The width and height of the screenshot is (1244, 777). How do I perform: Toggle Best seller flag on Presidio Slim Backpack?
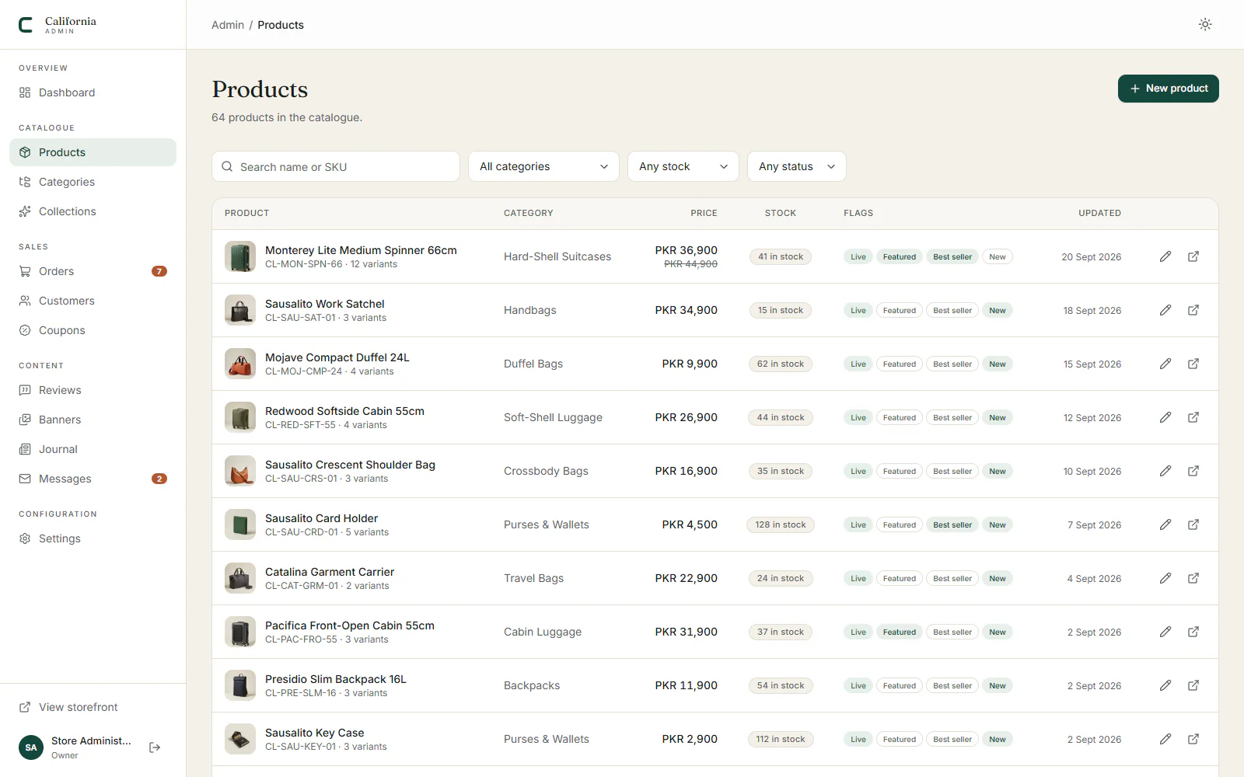(952, 685)
